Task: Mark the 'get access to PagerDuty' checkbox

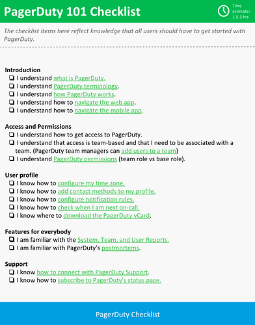Action: tap(12, 135)
